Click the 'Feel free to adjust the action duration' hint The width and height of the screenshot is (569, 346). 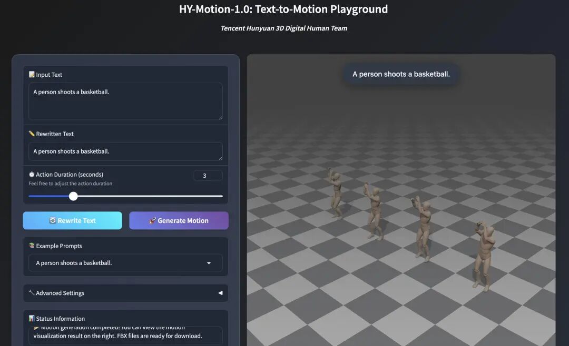[71, 184]
